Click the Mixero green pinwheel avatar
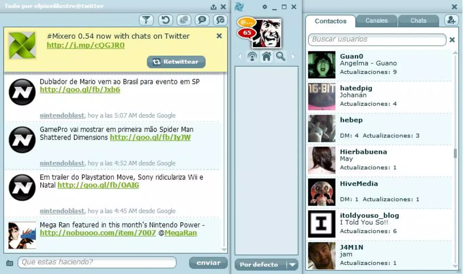Viewport: 463px width, 274px height. pos(22,45)
